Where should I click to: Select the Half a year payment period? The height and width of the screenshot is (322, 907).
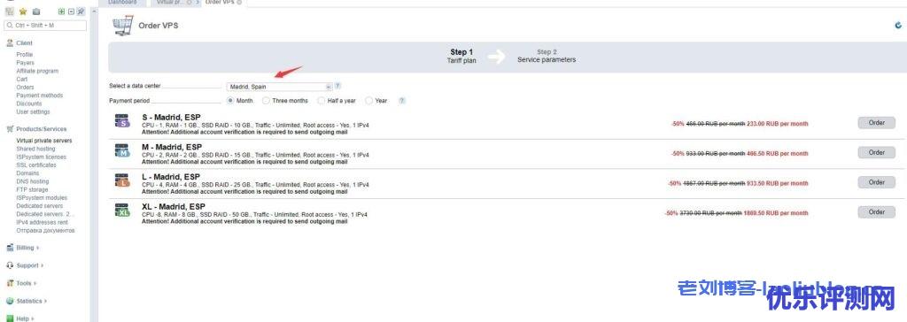click(x=321, y=100)
